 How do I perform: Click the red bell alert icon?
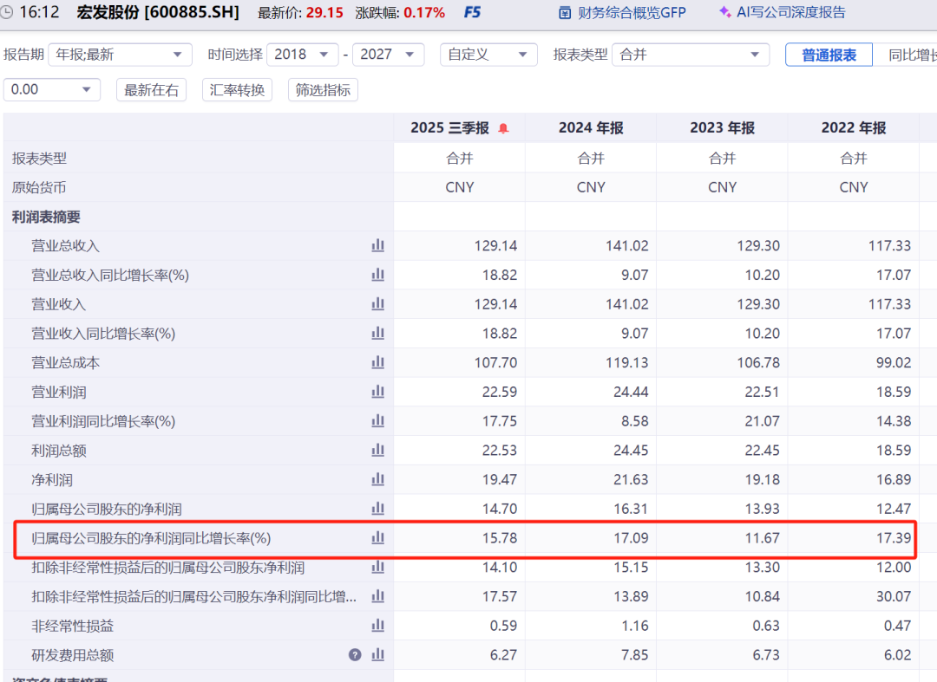[503, 128]
